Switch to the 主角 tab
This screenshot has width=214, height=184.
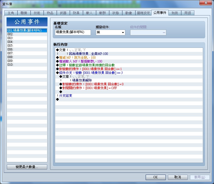11,13
